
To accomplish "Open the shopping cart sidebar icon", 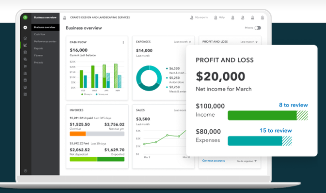I will 25,66.
